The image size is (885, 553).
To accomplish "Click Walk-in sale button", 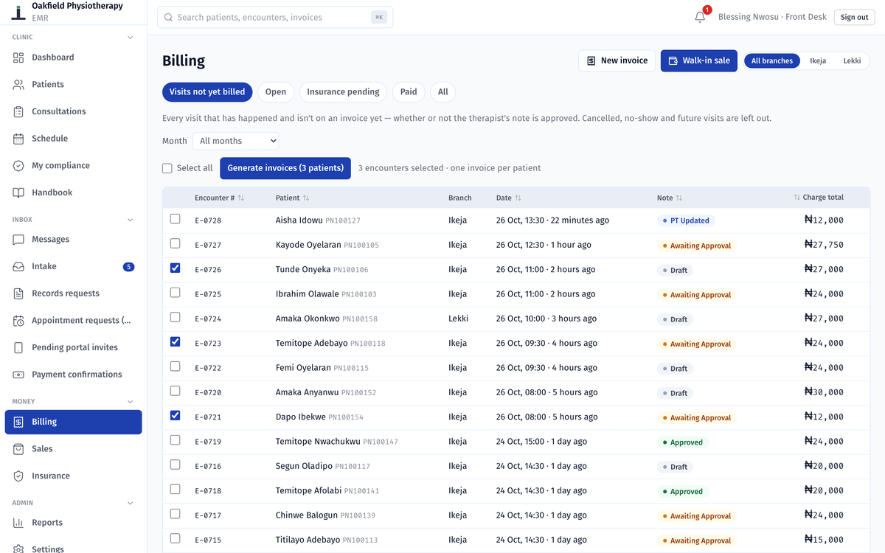I will pyautogui.click(x=698, y=60).
